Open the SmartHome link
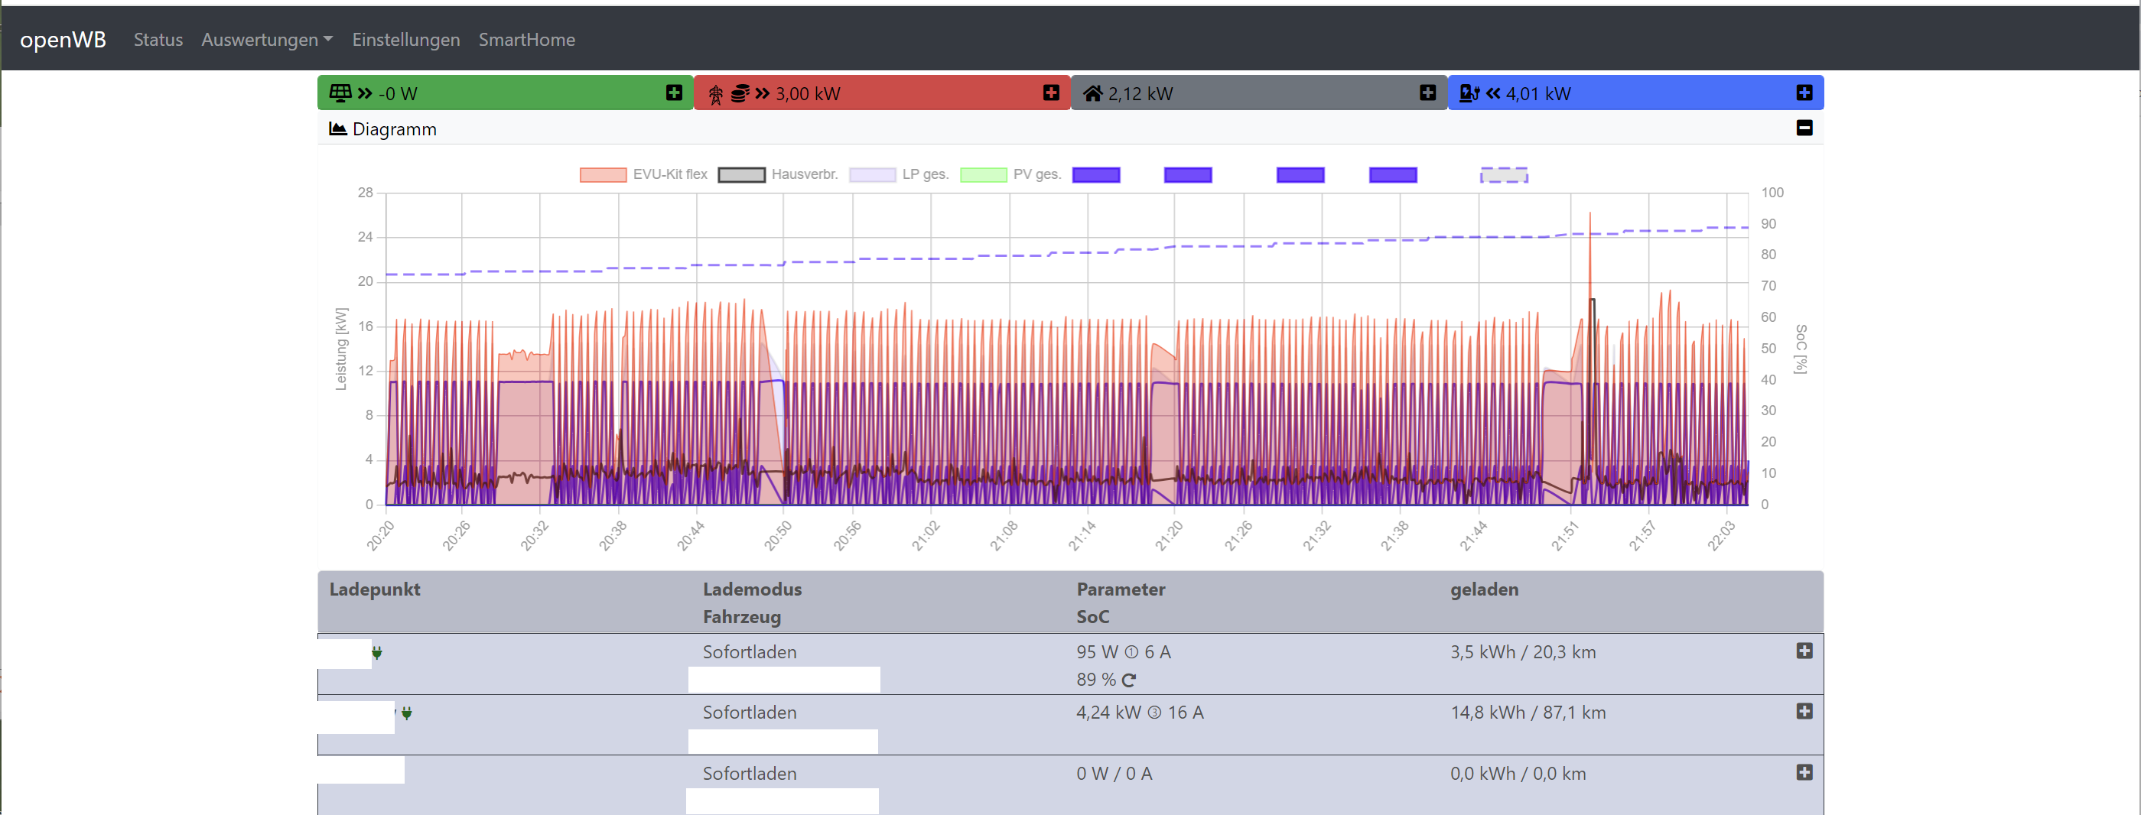Viewport: 2141px width, 815px height. pyautogui.click(x=526, y=40)
